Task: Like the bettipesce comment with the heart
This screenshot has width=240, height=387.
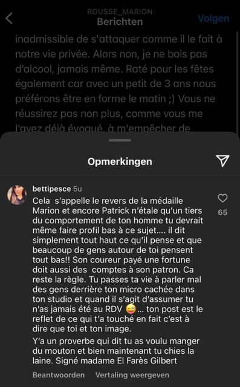Action: (222, 198)
